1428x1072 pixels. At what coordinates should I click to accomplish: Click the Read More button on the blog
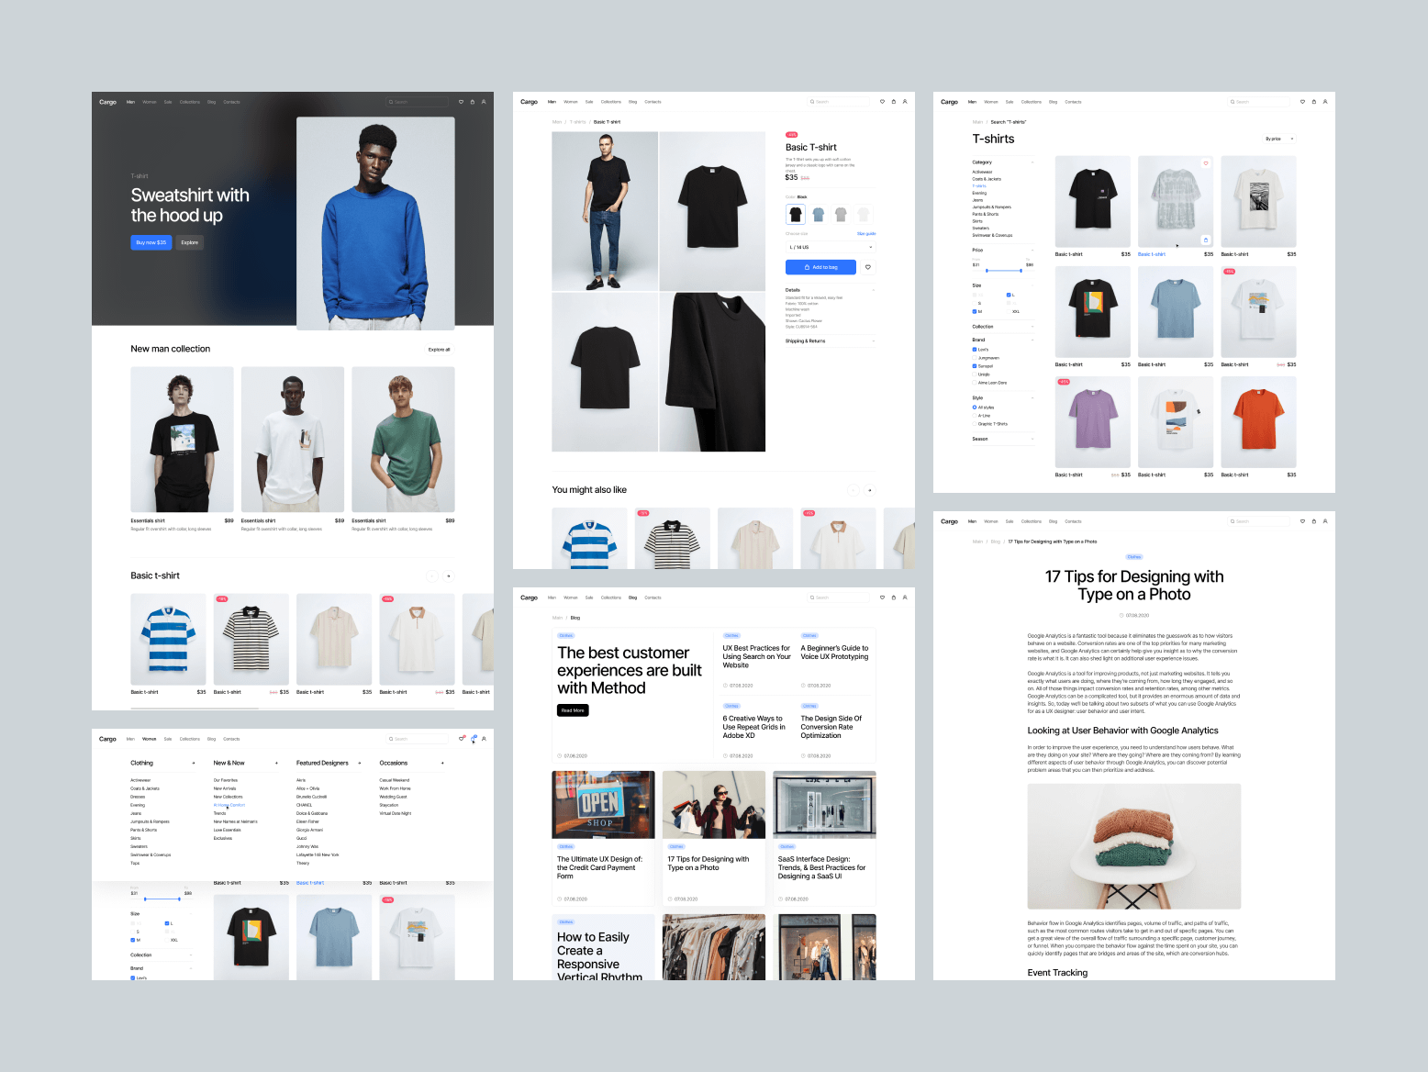573,710
